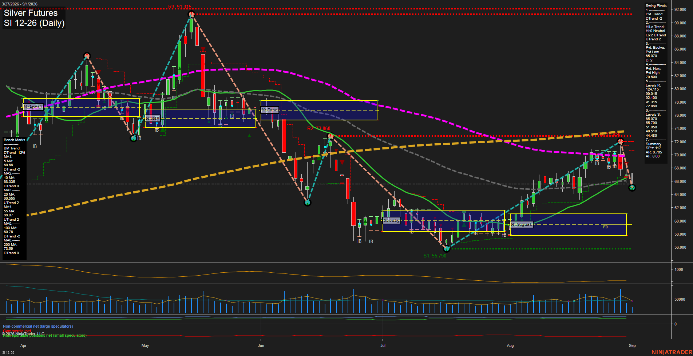
Task: Click the May label on time axis
Action: (x=145, y=345)
